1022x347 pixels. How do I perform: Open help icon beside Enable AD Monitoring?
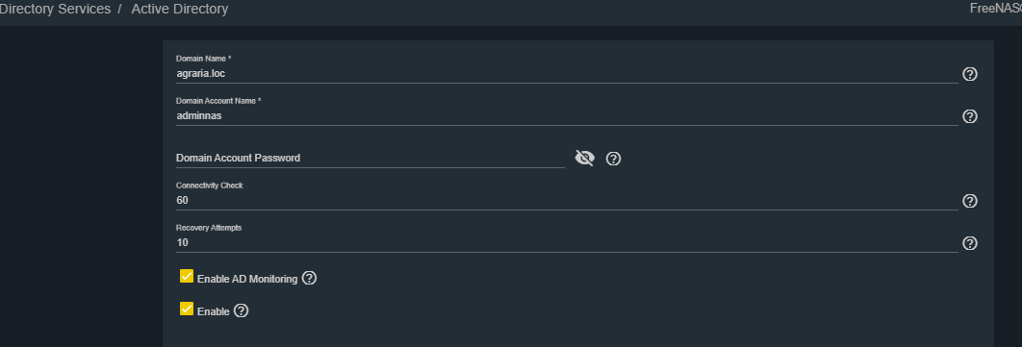click(310, 278)
